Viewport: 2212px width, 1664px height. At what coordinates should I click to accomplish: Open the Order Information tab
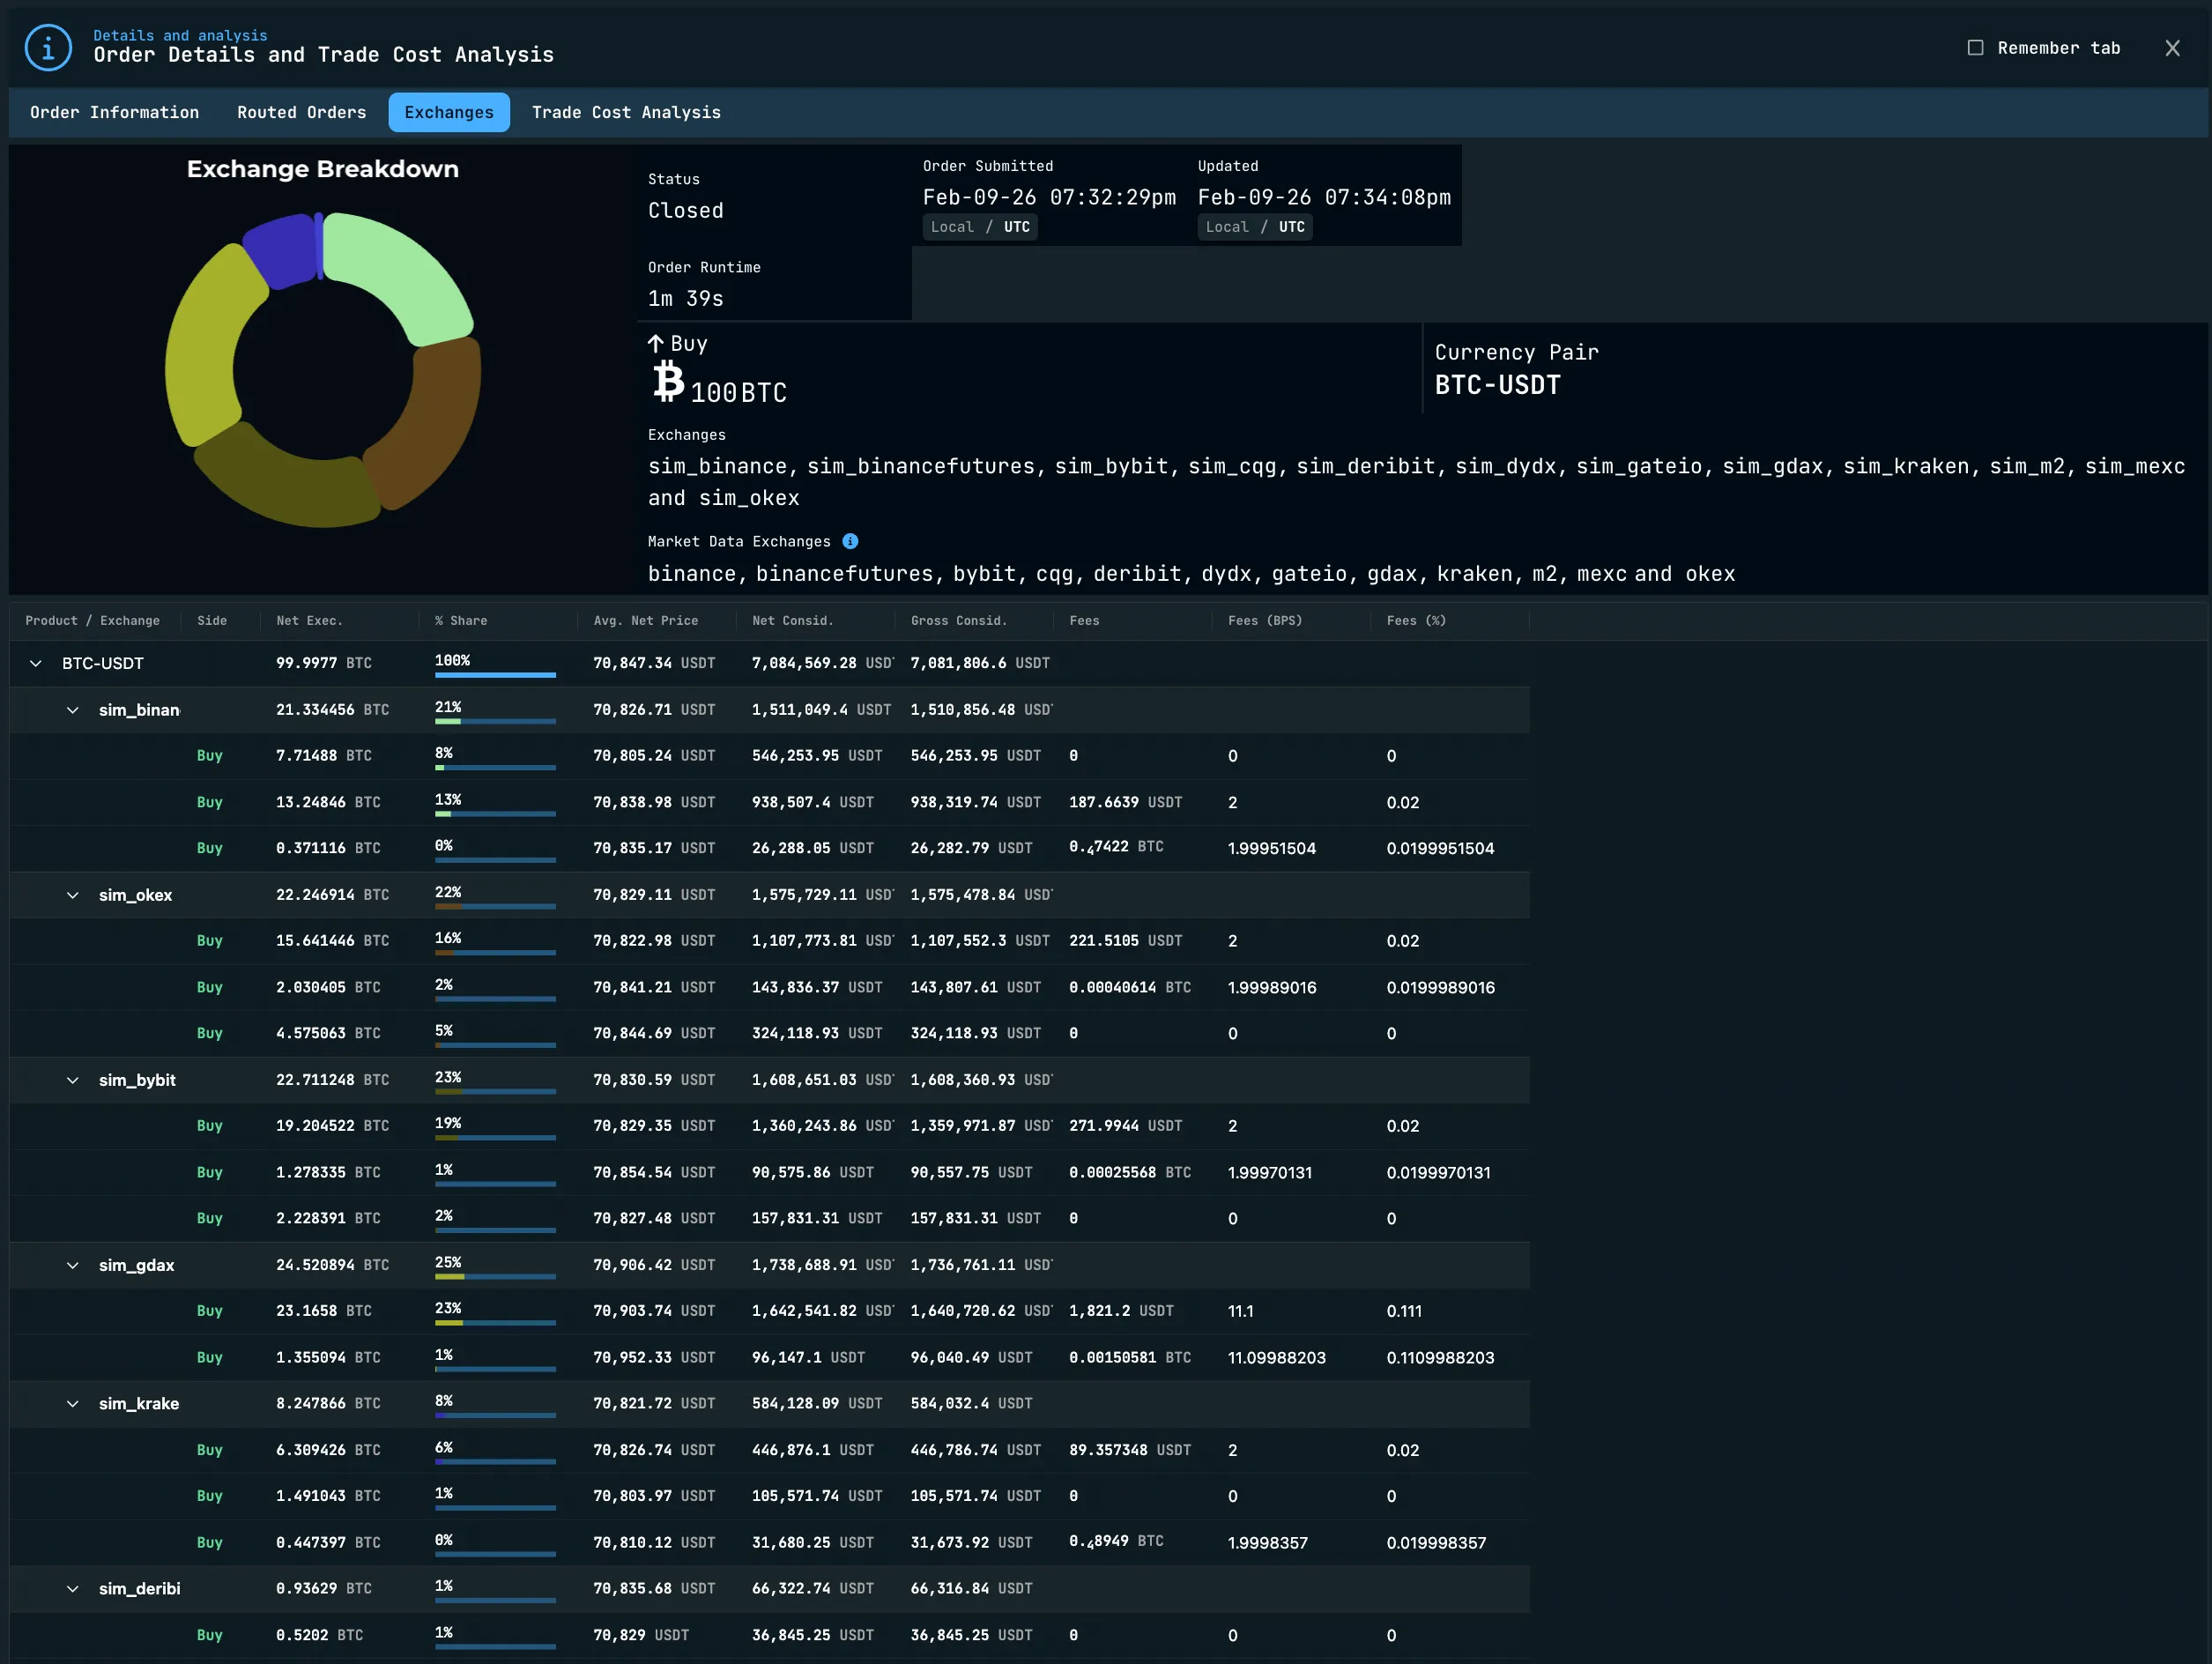(114, 112)
